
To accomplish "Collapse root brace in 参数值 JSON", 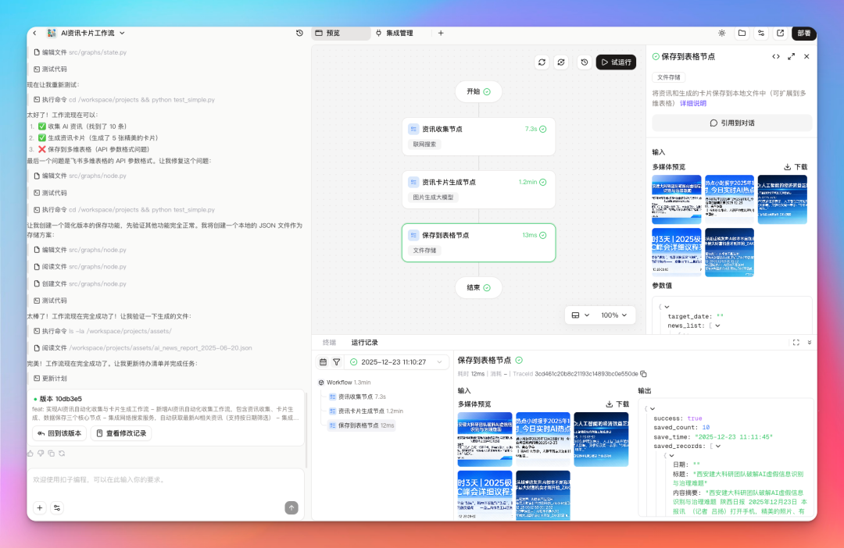I will (x=667, y=307).
